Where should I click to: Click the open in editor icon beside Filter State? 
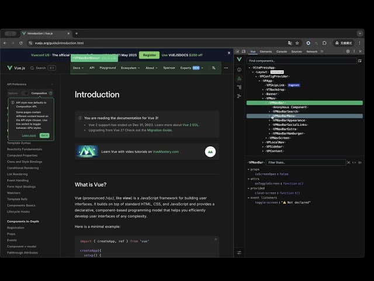(360, 163)
